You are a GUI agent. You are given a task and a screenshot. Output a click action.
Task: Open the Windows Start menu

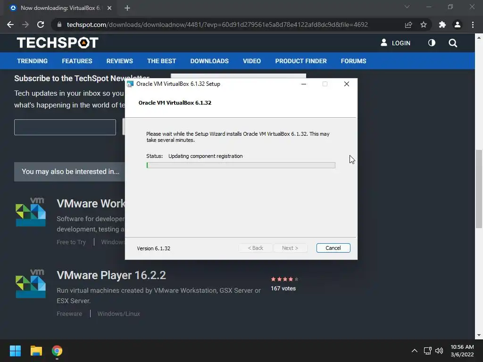point(15,351)
